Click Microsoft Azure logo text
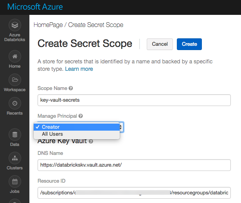The width and height of the screenshot is (241, 203). click(35, 7)
